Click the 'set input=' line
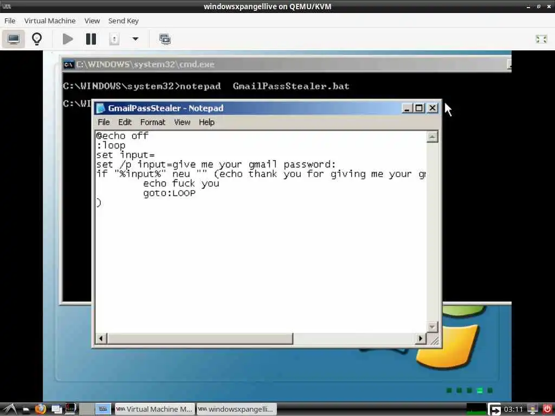Viewport: 555px width, 416px height. tap(125, 154)
